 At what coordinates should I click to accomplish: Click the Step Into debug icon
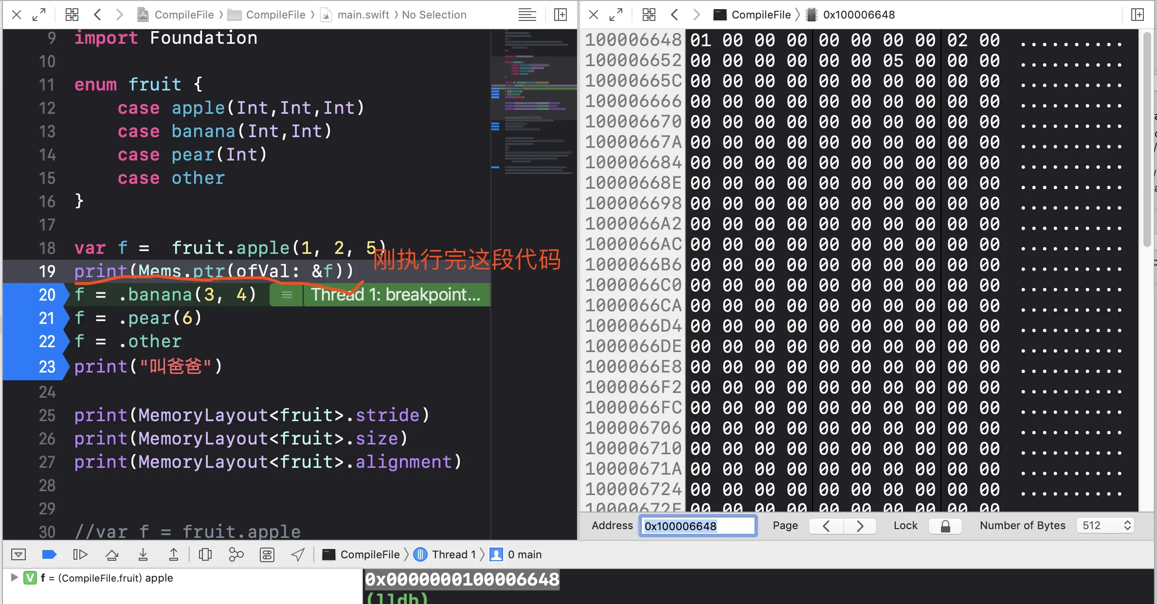[143, 554]
